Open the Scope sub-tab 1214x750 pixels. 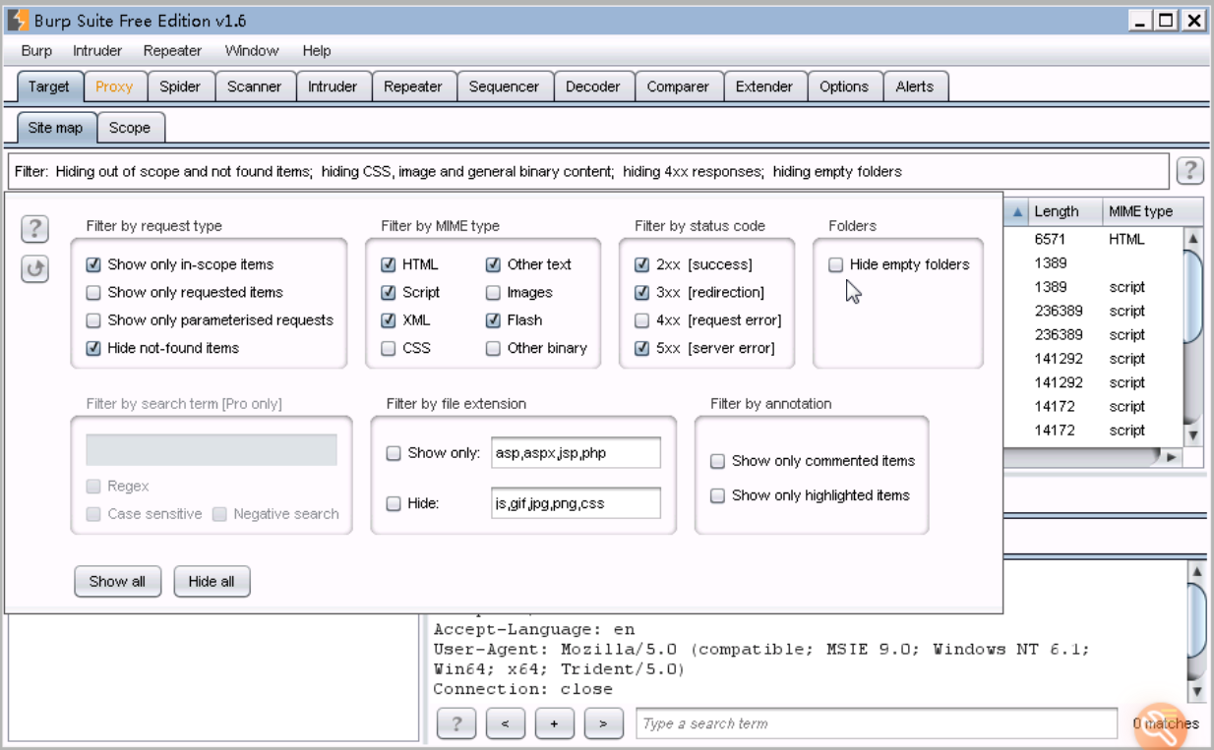[x=130, y=128]
